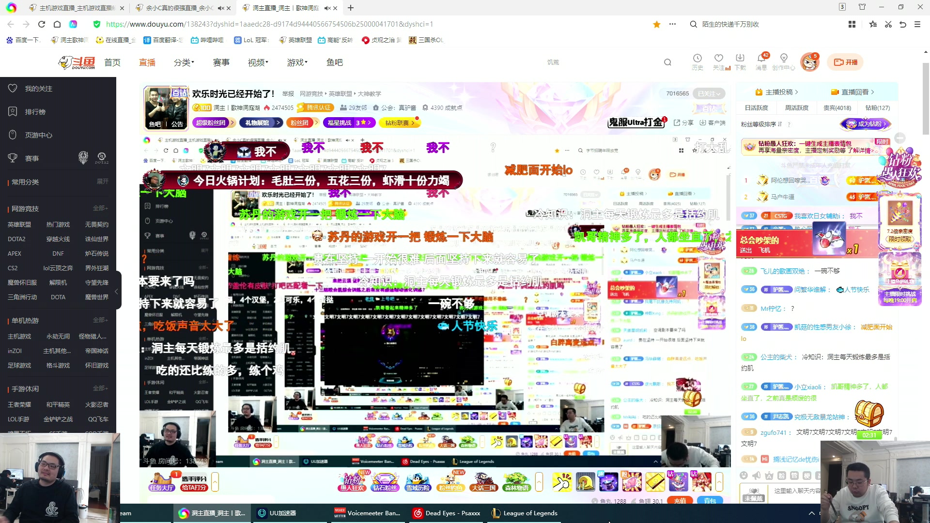Viewport: 930px width, 523px height.
Task: Click the 开播 start streaming button
Action: coord(846,62)
